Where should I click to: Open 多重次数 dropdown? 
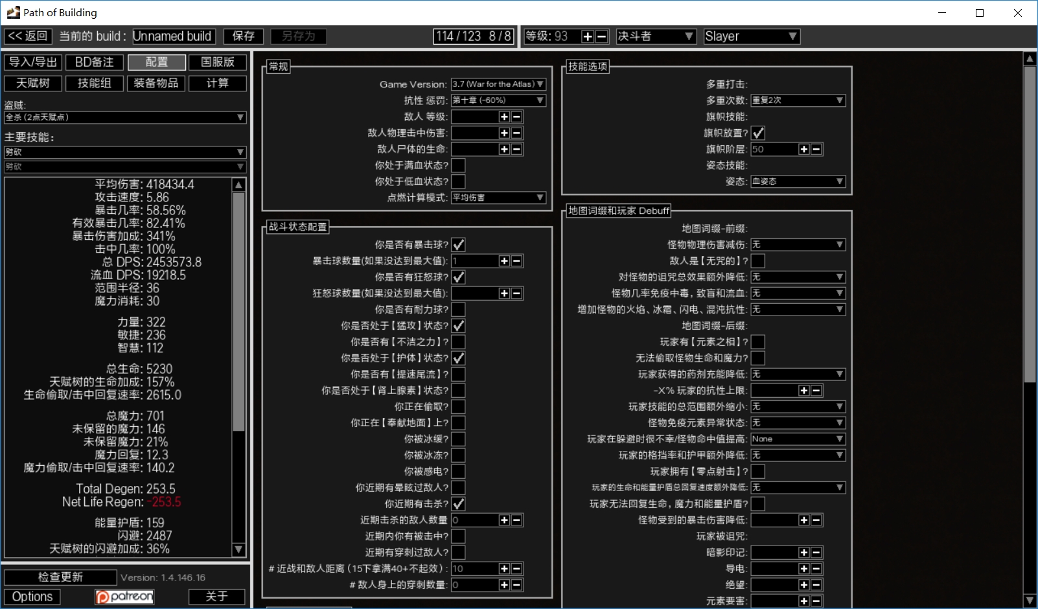pos(798,100)
